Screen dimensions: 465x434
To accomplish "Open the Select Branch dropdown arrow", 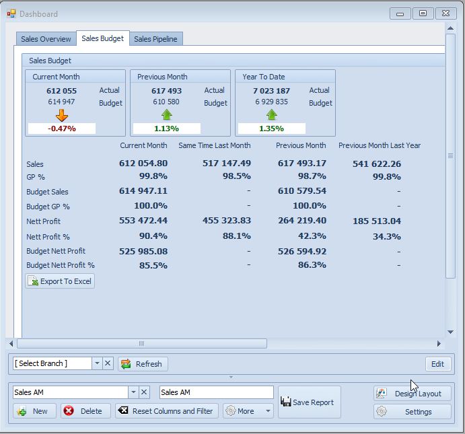I will pos(97,363).
